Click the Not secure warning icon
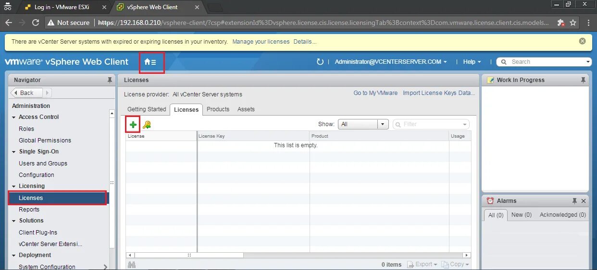597x270 pixels. pyautogui.click(x=50, y=23)
